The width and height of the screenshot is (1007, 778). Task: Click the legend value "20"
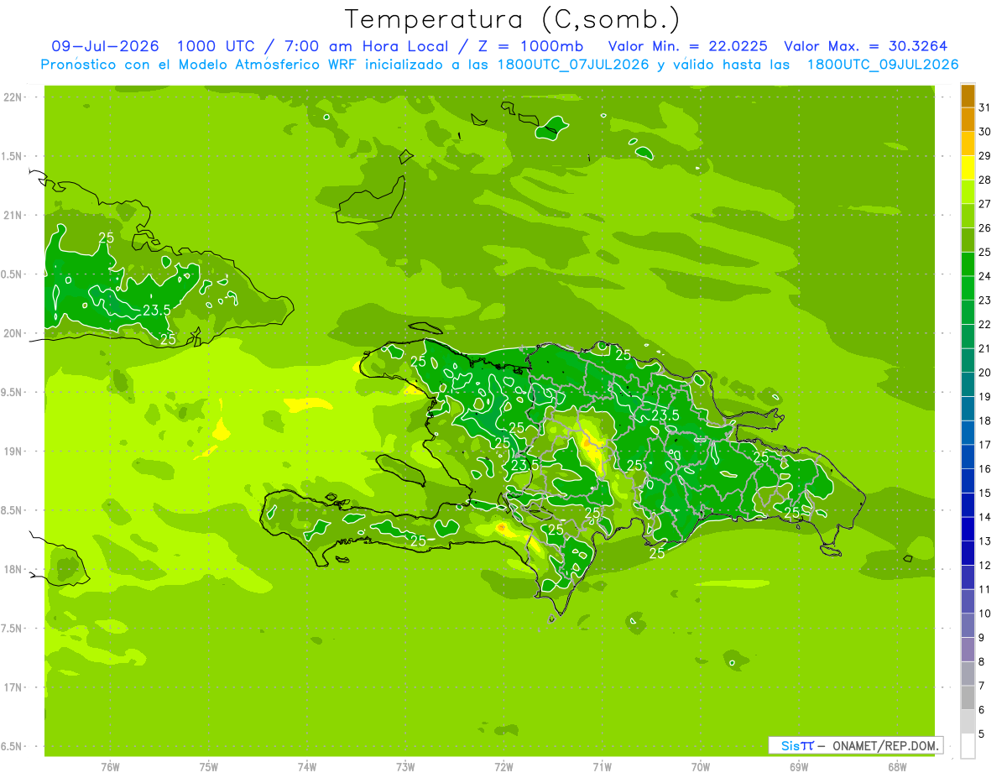coord(985,373)
